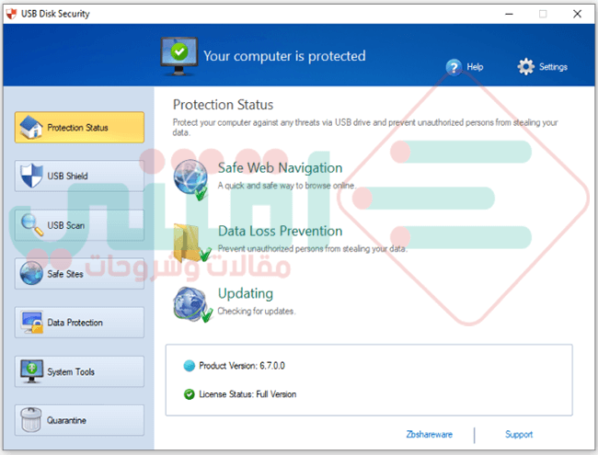The height and width of the screenshot is (455, 598).
Task: Click the Settings gear icon
Action: tap(526, 67)
